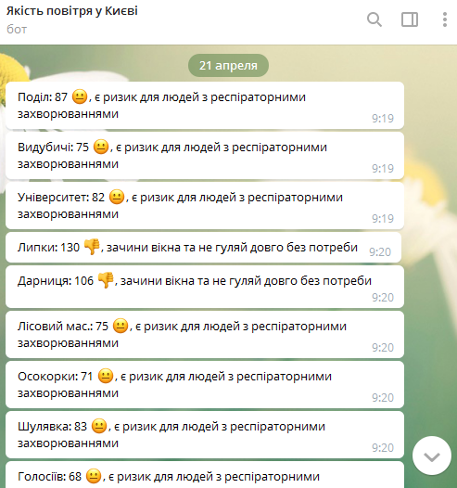This screenshot has height=488, width=457.
Task: Toggle the side panel icon in header
Action: pyautogui.click(x=410, y=19)
